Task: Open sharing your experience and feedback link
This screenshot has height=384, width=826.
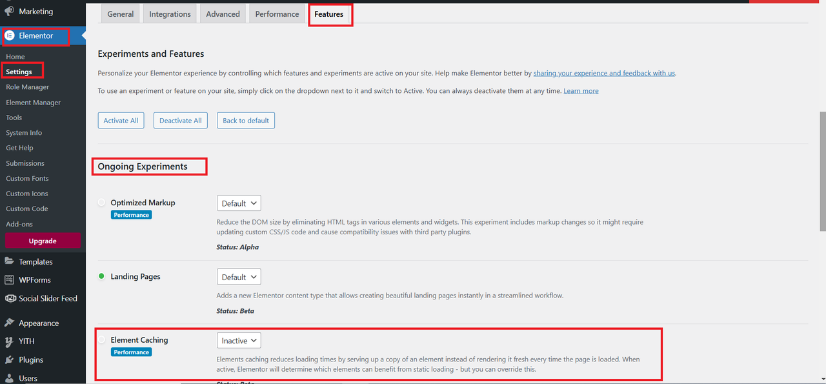Action: (x=604, y=74)
